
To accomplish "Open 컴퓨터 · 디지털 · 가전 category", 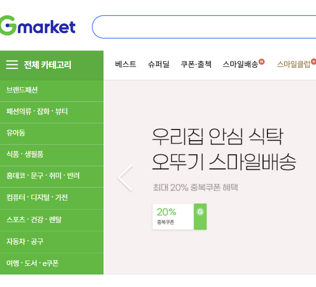I will coord(52,197).
